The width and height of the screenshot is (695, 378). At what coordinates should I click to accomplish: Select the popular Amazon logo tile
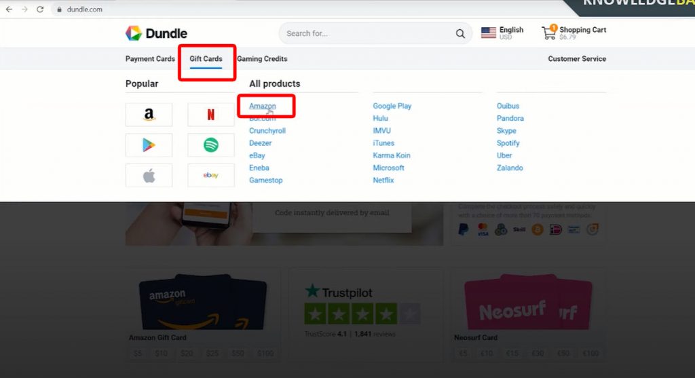[x=149, y=115]
